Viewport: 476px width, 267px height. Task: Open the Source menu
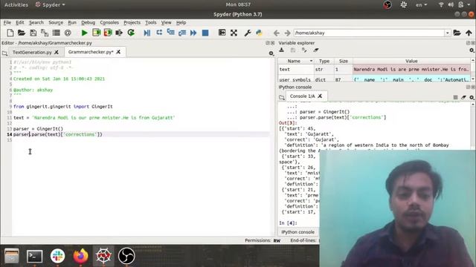click(x=56, y=22)
